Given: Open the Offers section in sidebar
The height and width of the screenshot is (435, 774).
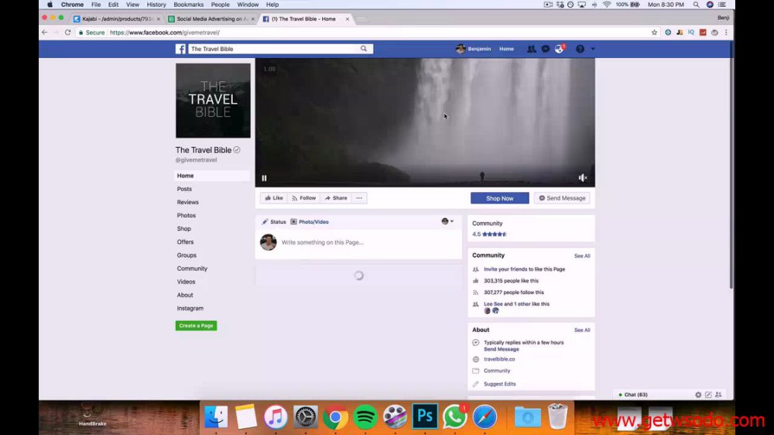Looking at the screenshot, I should [x=185, y=242].
